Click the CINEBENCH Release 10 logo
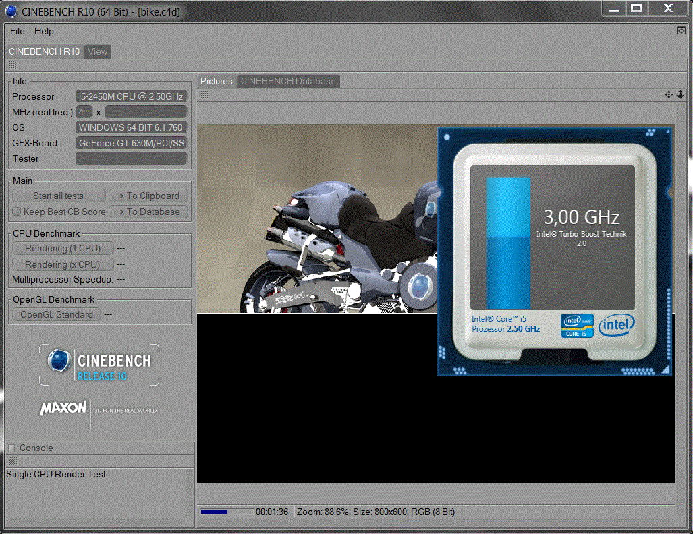This screenshot has height=534, width=693. [x=99, y=365]
